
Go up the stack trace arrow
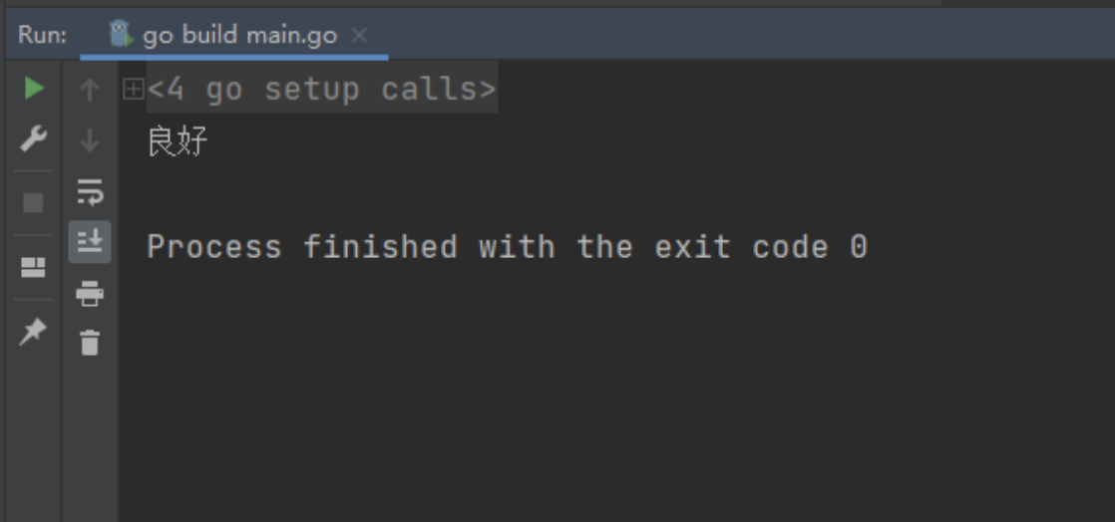coord(90,90)
